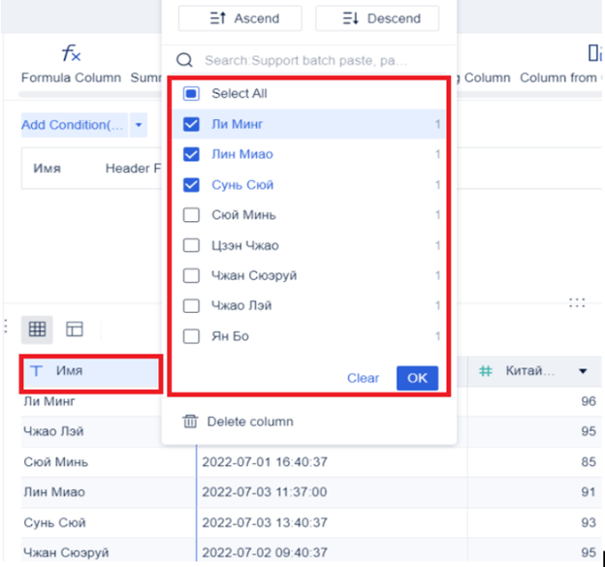
Task: Click the filter search input field
Action: [308, 60]
